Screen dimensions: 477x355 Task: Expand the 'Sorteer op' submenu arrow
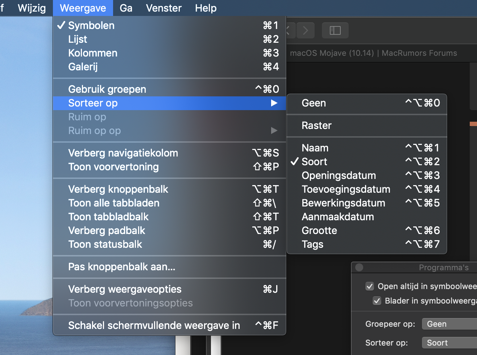(x=274, y=103)
